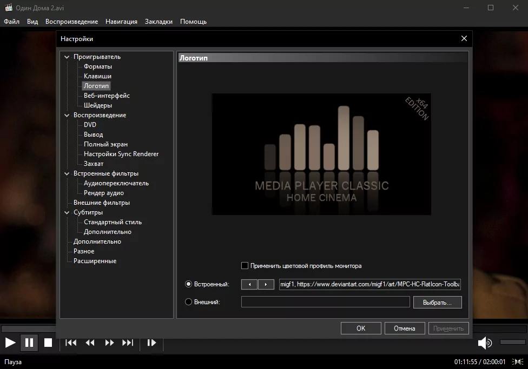Open the Закладки menu

click(159, 22)
